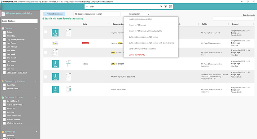Check the This month filter
Screen dimensions: 257x139
pyautogui.click(x=4, y=58)
